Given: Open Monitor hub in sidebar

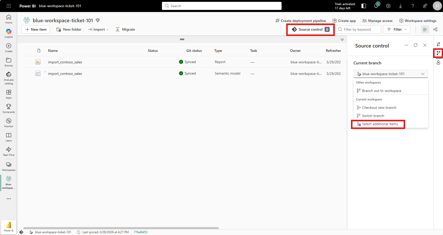Looking at the screenshot, I should tap(9, 123).
